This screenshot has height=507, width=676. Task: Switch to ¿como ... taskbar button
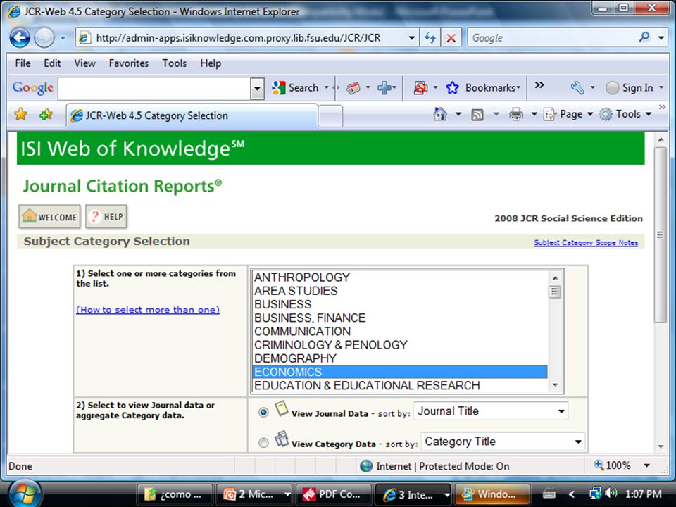pos(174,494)
